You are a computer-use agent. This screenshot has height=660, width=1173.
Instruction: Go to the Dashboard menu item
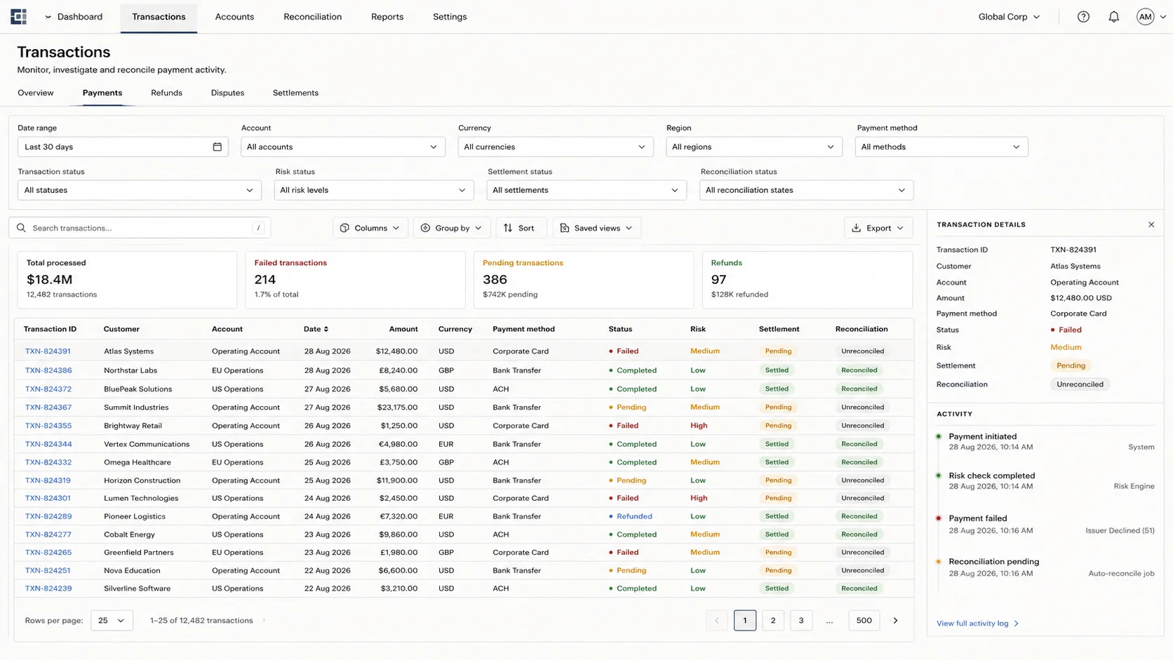point(79,17)
